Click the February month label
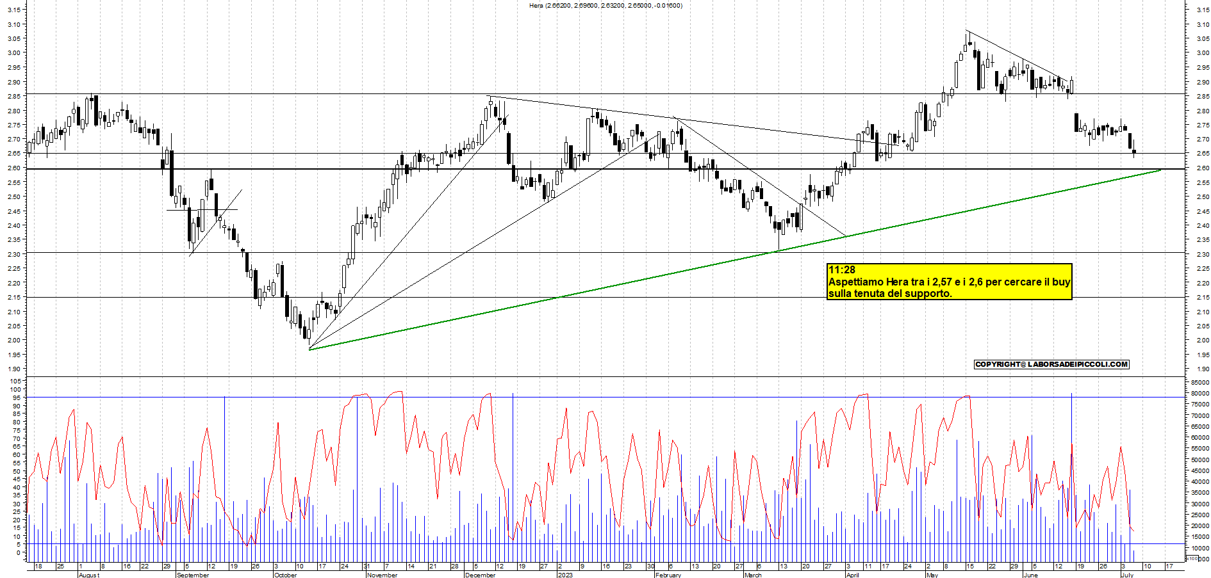This screenshot has height=578, width=1211. tap(668, 575)
